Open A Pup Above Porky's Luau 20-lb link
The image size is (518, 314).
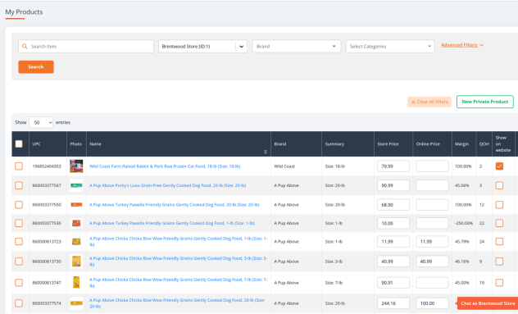point(167,185)
